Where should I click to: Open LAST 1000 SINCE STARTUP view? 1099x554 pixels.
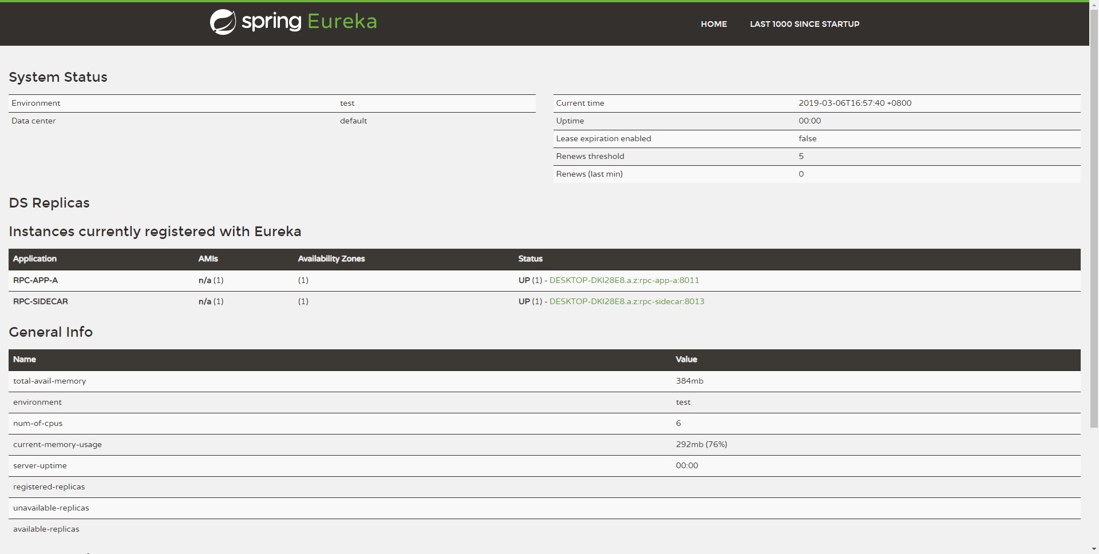tap(804, 24)
